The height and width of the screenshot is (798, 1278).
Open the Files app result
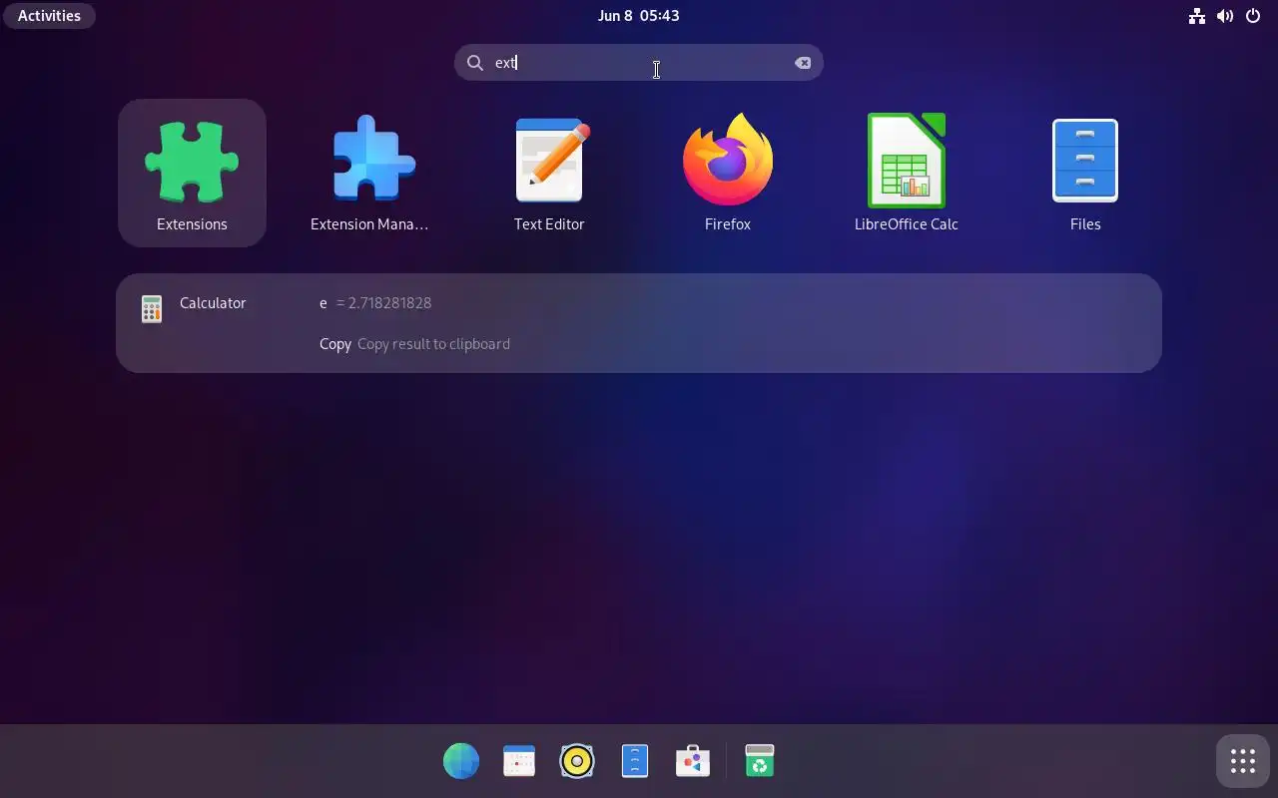click(x=1085, y=173)
